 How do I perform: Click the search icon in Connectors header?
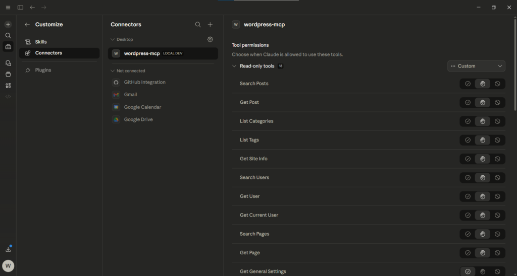(x=198, y=25)
